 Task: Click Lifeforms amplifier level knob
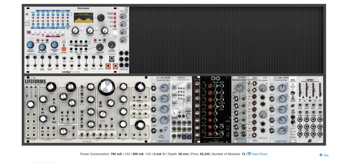(140, 87)
